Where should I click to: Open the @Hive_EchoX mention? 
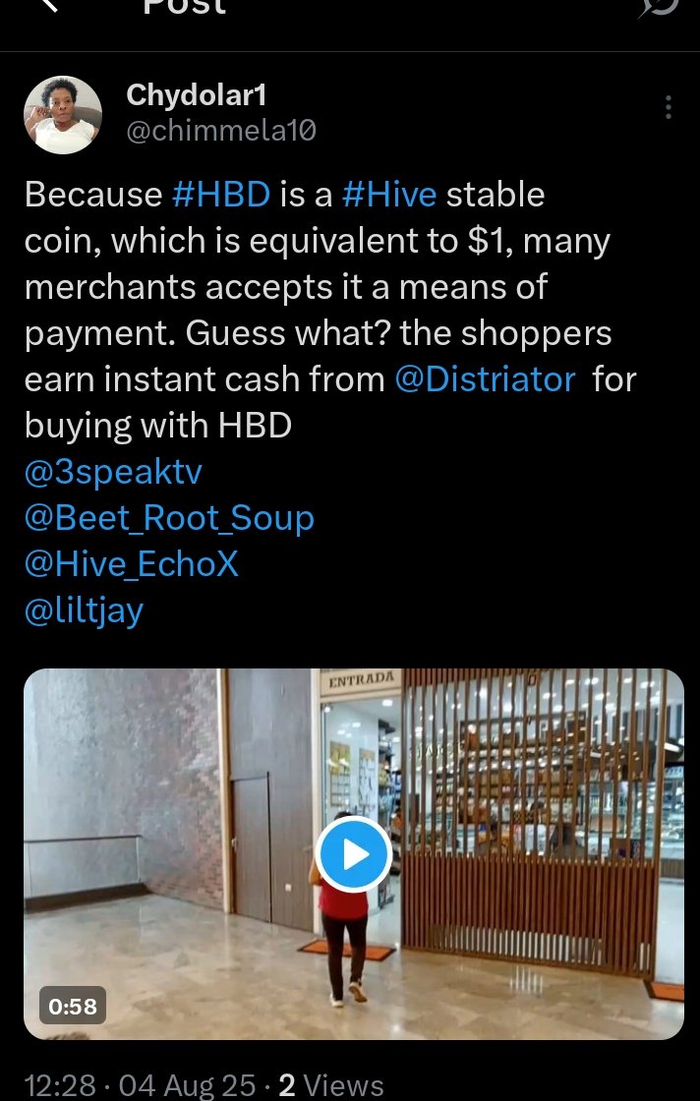tap(132, 564)
